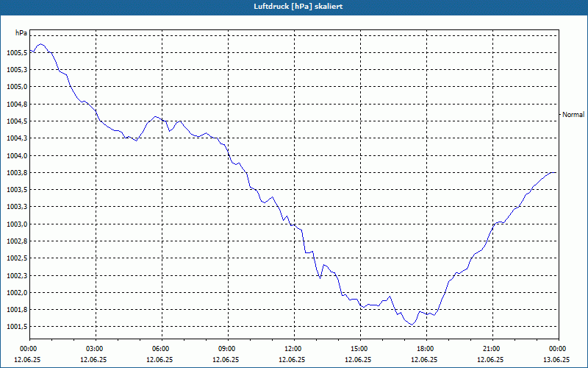Screen dimensions: 588x368
Task: Select the y-axis value 1003,3
Action: (x=17, y=207)
